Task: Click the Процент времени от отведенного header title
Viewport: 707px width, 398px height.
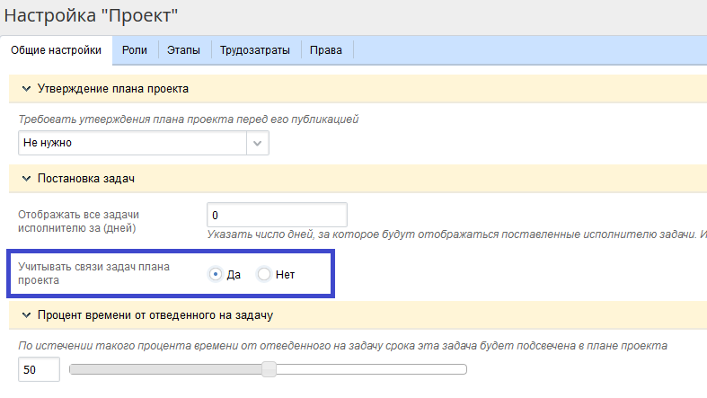Action: point(155,315)
